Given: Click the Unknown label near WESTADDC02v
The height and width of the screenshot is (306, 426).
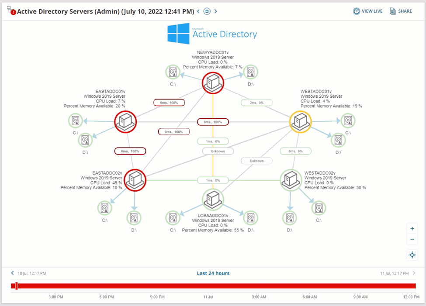Looking at the screenshot, I should [256, 161].
